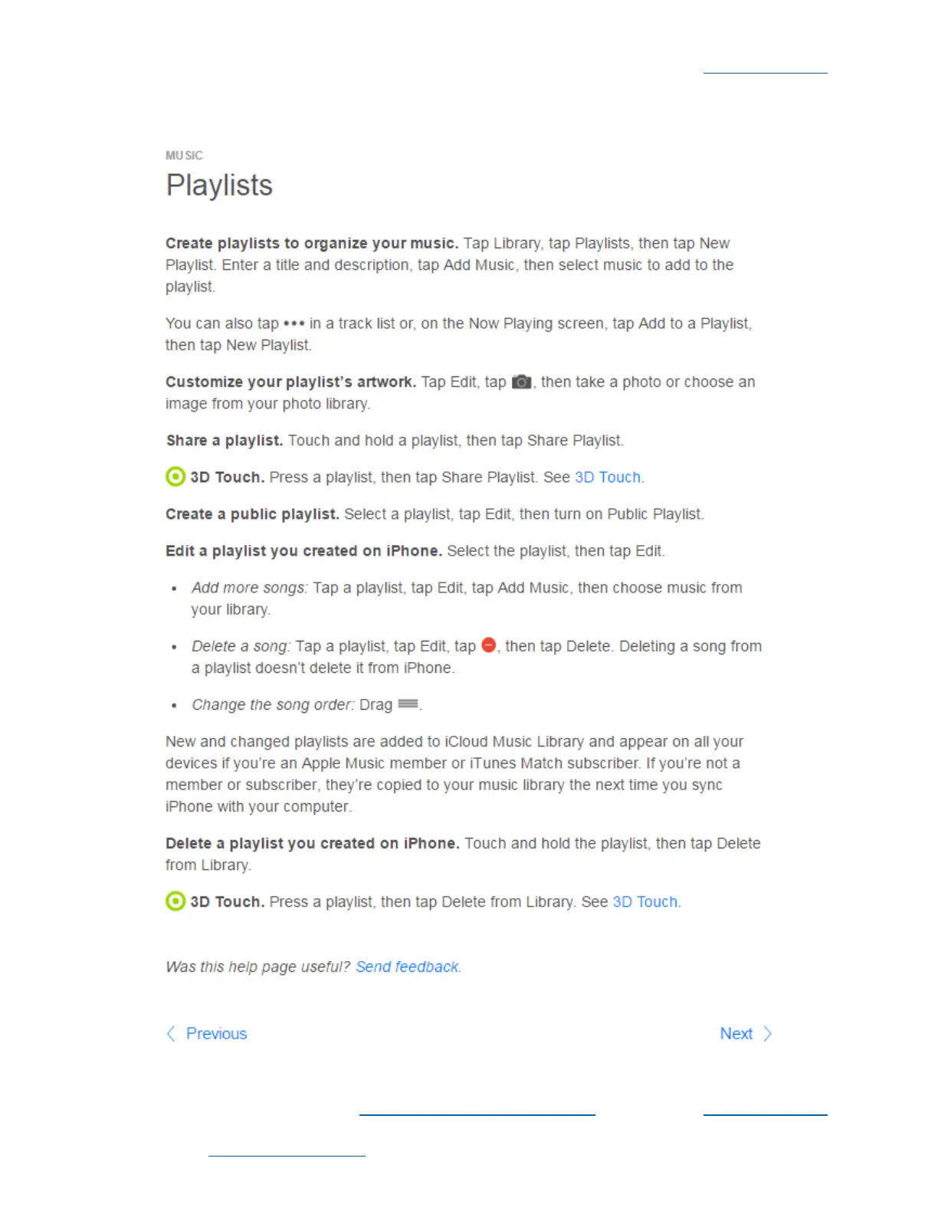Click the camera icon in artwork instructions
Screen dimensions: 938x1214
click(522, 382)
